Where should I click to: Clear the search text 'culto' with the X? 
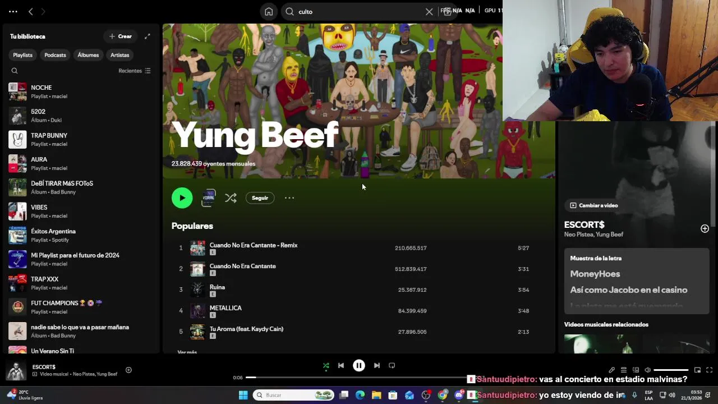point(429,11)
